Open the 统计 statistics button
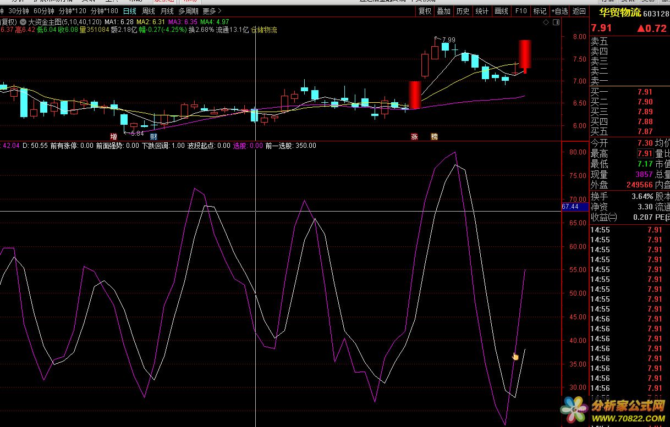 click(482, 11)
